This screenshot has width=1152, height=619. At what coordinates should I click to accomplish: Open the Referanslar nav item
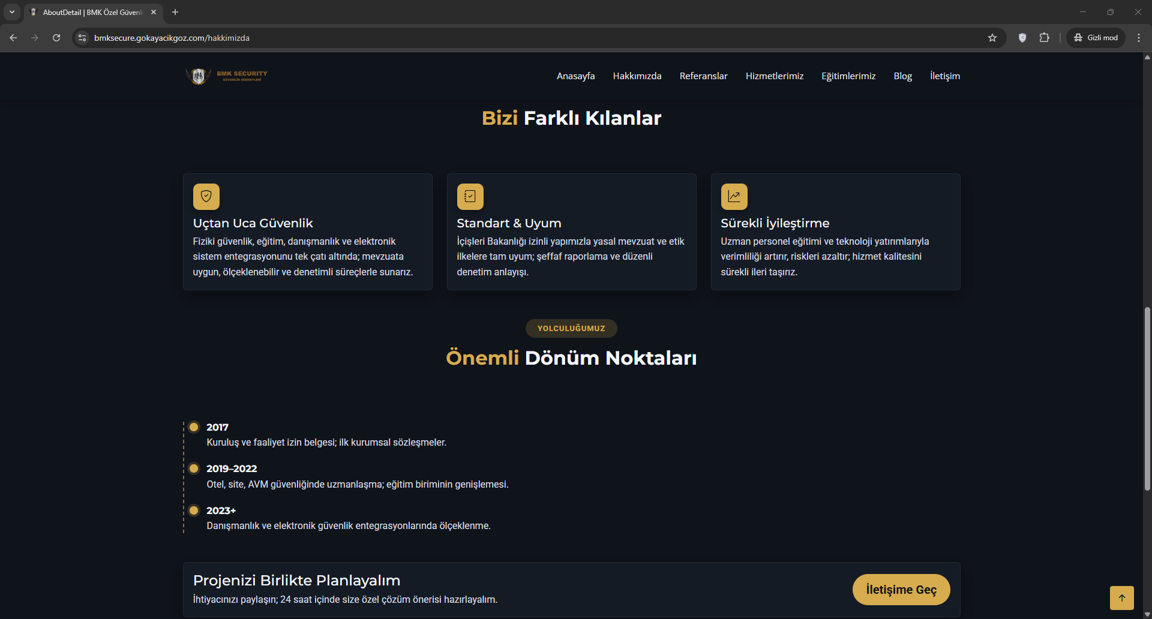click(703, 76)
